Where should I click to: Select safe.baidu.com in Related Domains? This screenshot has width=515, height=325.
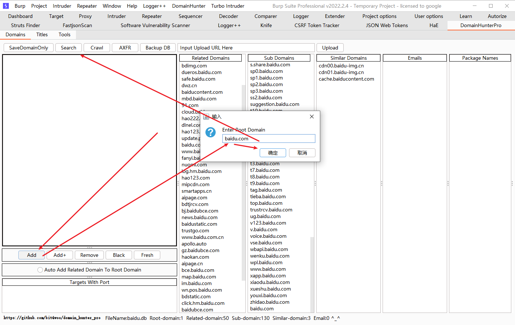click(x=198, y=79)
